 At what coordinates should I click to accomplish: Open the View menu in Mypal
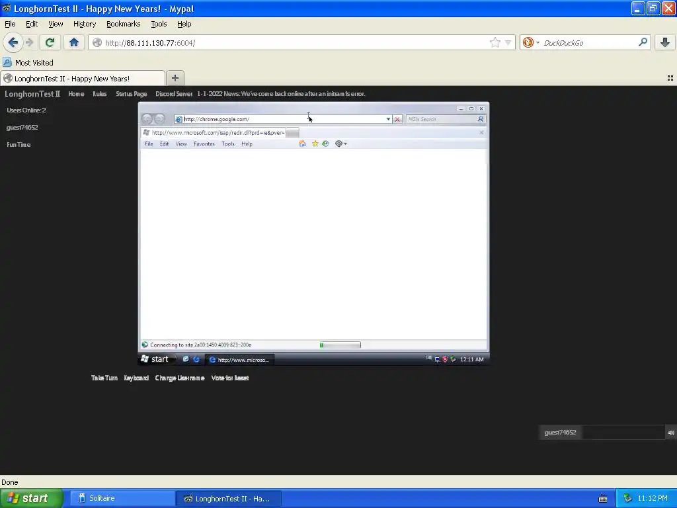[x=56, y=24]
